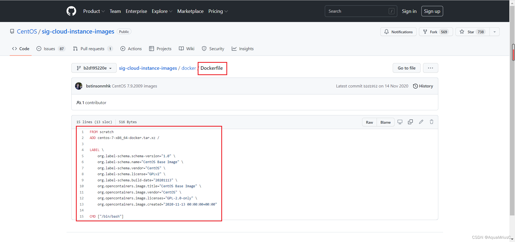The height and width of the screenshot is (242, 515).
Task: Open the Product dropdown menu
Action: pos(94,11)
